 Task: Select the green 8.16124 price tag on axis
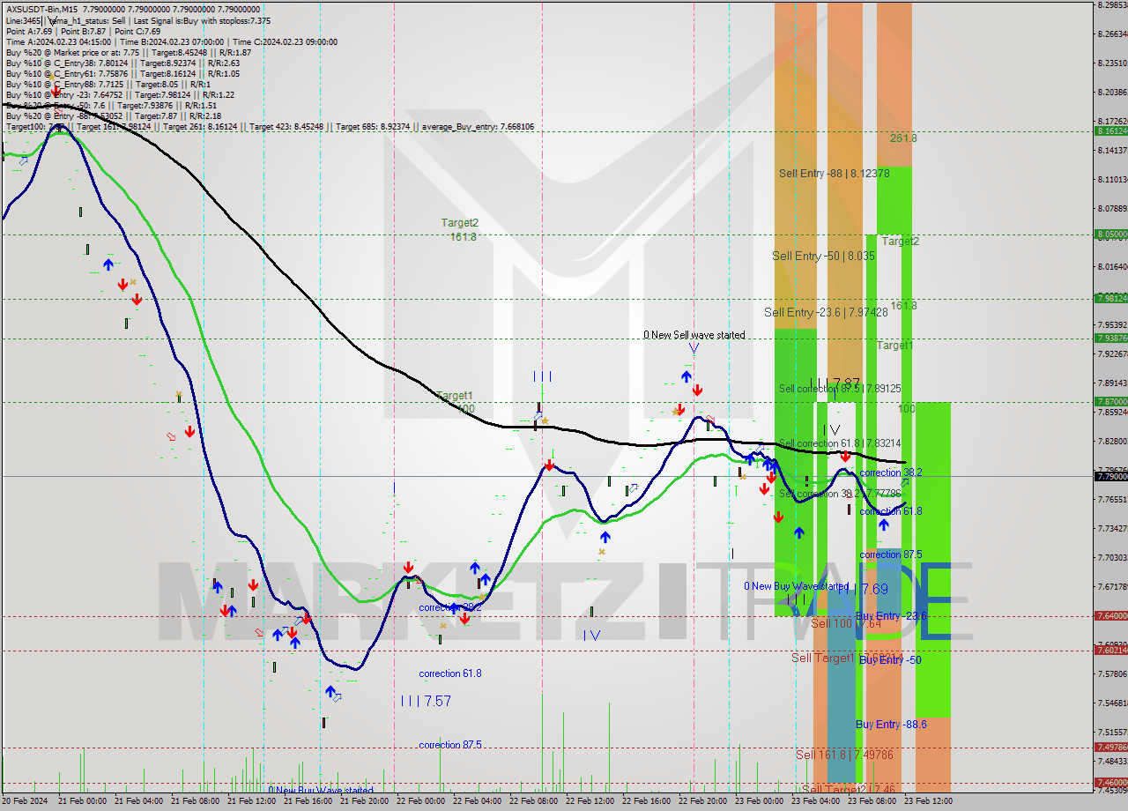(x=1110, y=130)
